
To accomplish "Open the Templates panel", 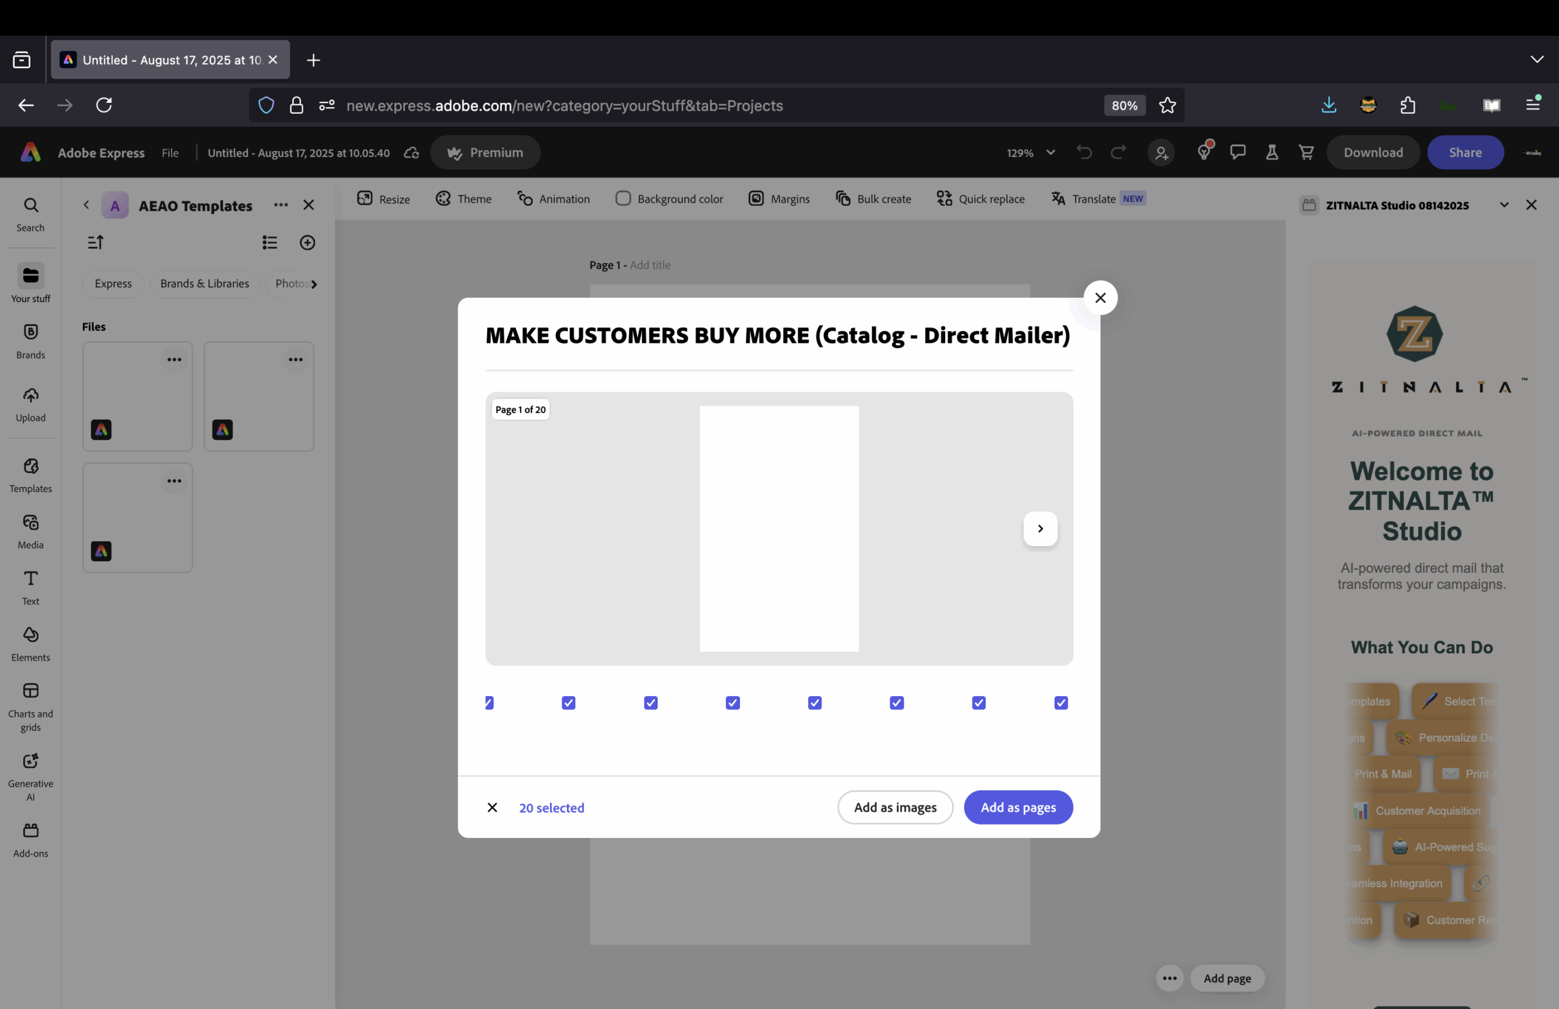I will point(30,475).
